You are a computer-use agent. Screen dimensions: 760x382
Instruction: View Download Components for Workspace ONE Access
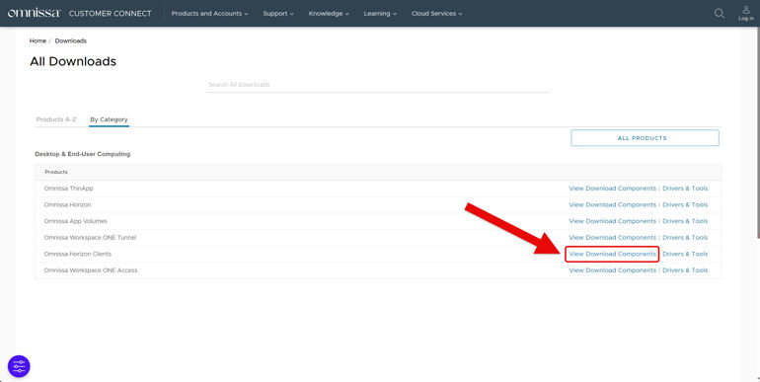tap(613, 270)
